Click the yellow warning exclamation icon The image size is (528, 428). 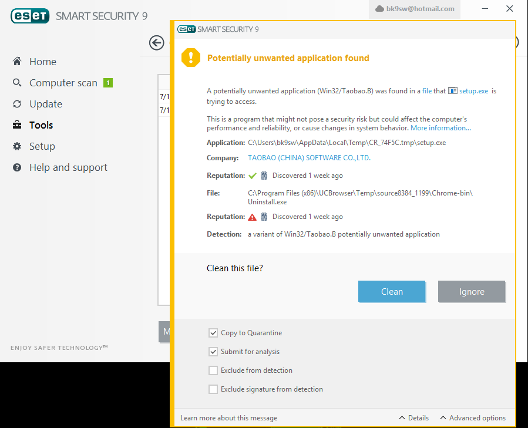click(191, 58)
